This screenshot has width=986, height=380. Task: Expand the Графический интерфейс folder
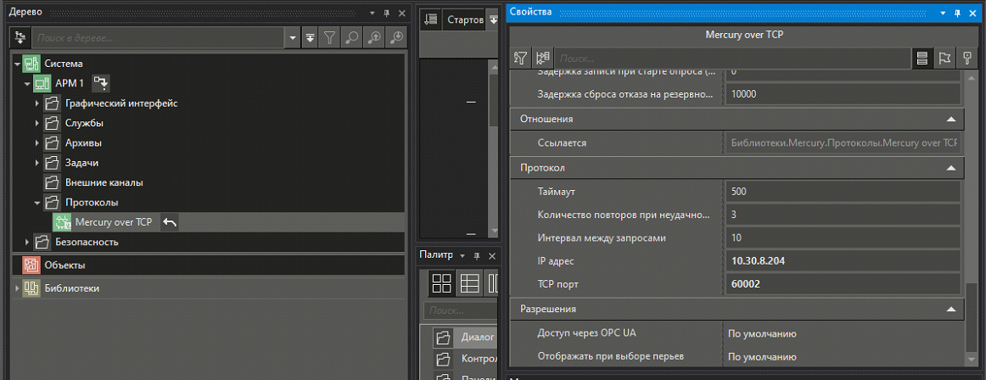pyautogui.click(x=37, y=103)
